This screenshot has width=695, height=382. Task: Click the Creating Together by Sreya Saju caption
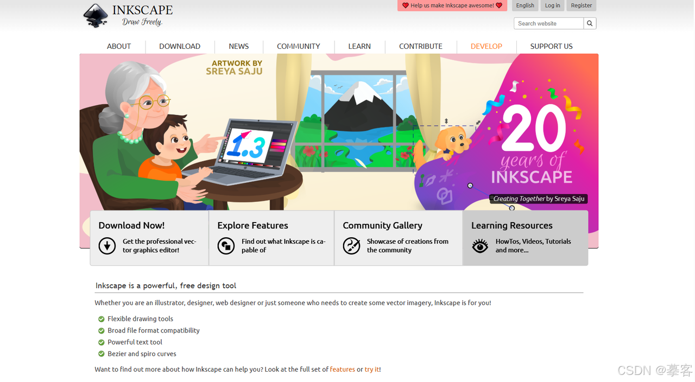click(539, 199)
